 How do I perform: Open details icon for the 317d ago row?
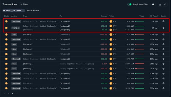pos(163,69)
